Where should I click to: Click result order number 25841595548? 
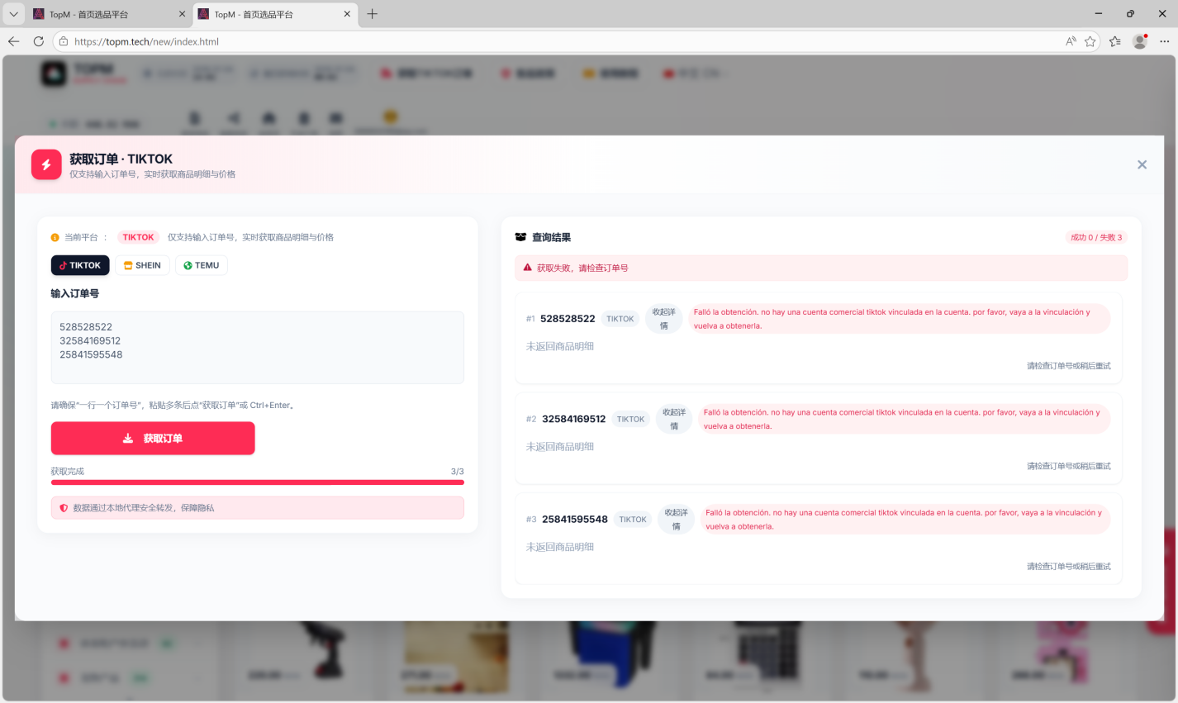pyautogui.click(x=575, y=520)
